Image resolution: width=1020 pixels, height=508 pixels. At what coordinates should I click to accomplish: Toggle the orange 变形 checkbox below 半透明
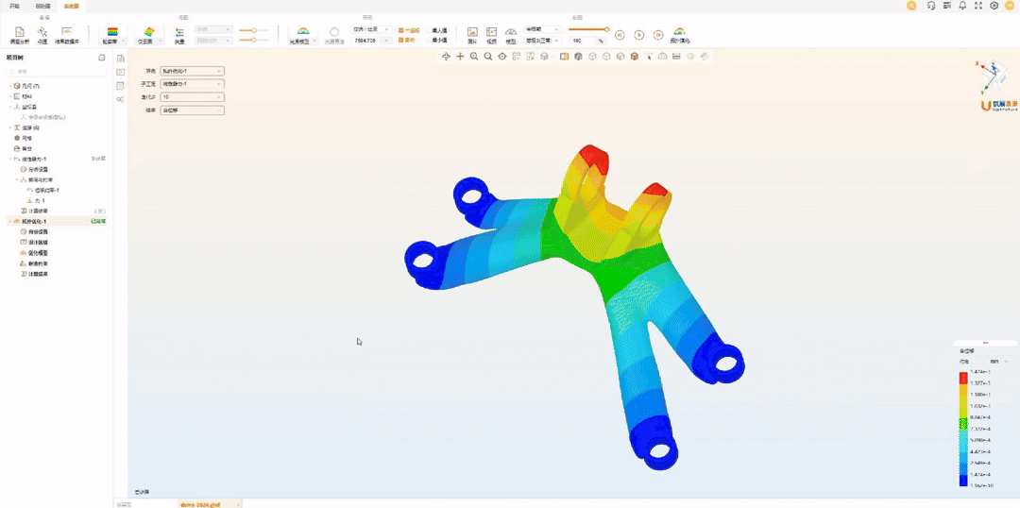pyautogui.click(x=406, y=40)
